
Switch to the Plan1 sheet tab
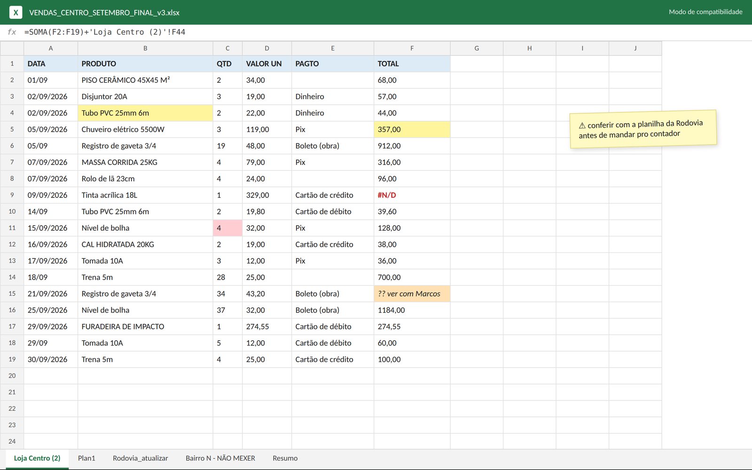86,458
